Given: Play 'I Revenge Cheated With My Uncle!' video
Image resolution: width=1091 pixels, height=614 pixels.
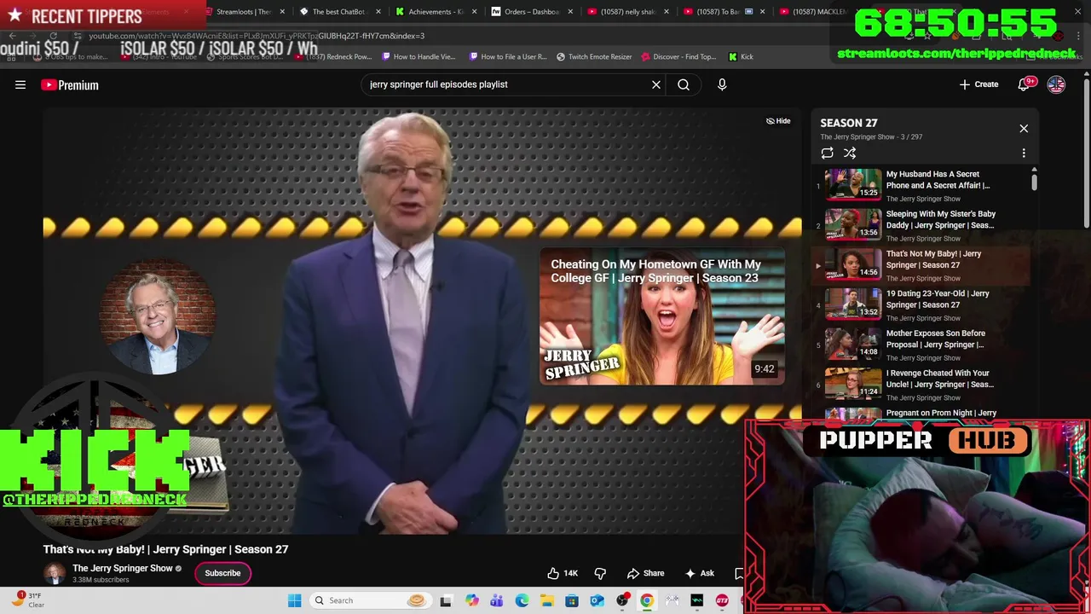Looking at the screenshot, I should [x=921, y=385].
